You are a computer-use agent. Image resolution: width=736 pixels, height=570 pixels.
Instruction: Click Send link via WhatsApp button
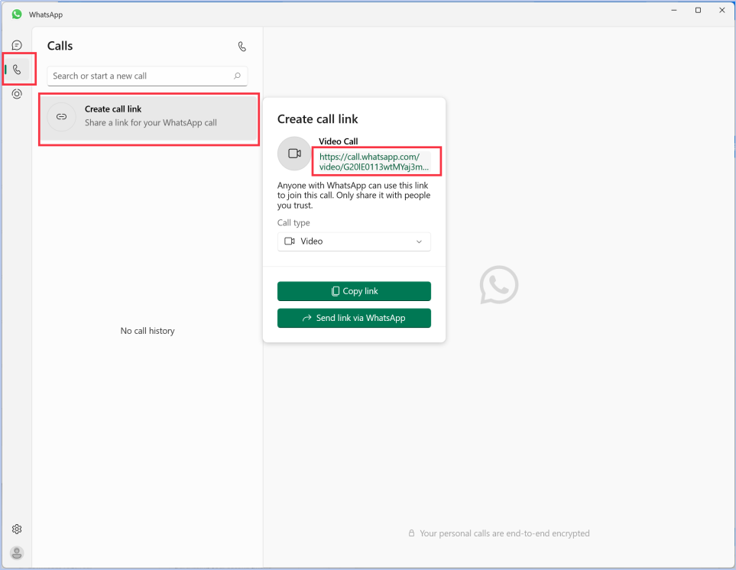point(354,318)
